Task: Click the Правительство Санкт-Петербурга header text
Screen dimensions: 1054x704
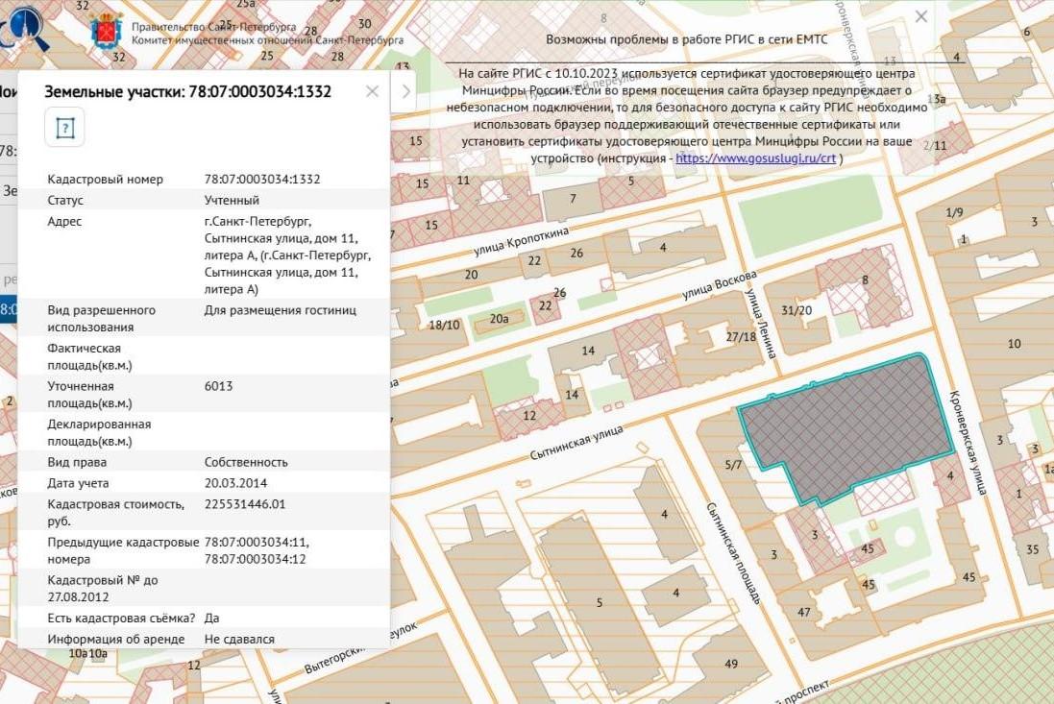Action: pyautogui.click(x=213, y=28)
